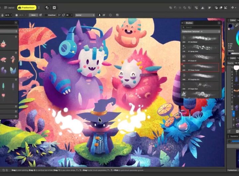Click the round flow icon in the context bar

point(17,15)
